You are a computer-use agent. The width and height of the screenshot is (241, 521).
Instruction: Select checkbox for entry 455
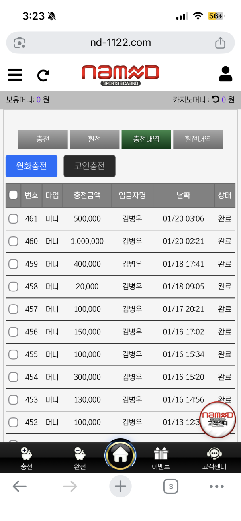[14, 354]
